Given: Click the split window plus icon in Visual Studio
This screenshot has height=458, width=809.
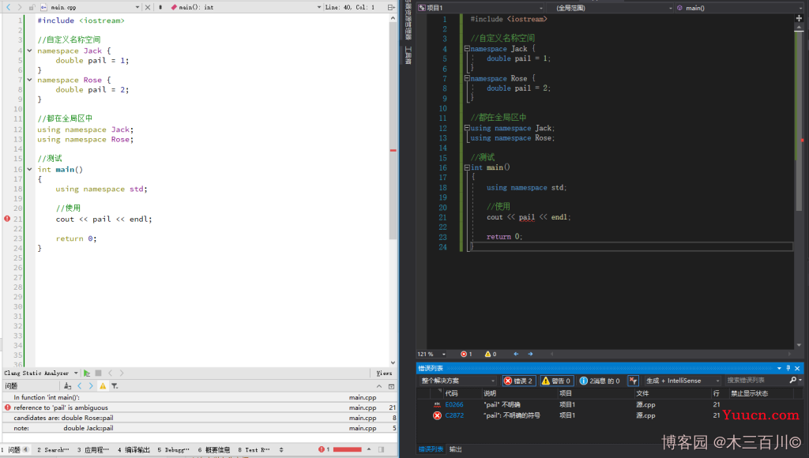Looking at the screenshot, I should click(x=800, y=18).
